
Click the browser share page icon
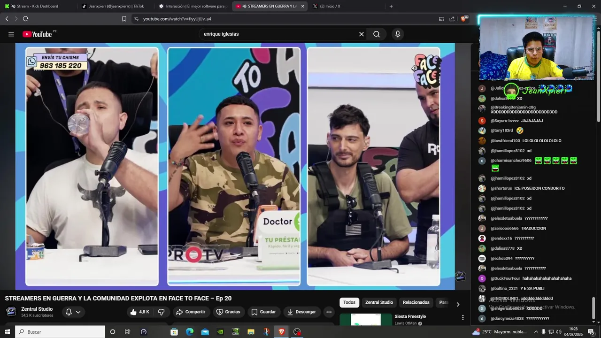click(452, 19)
